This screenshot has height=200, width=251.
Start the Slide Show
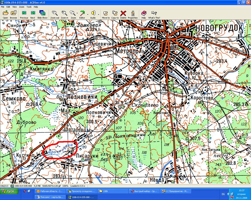coord(42,14)
